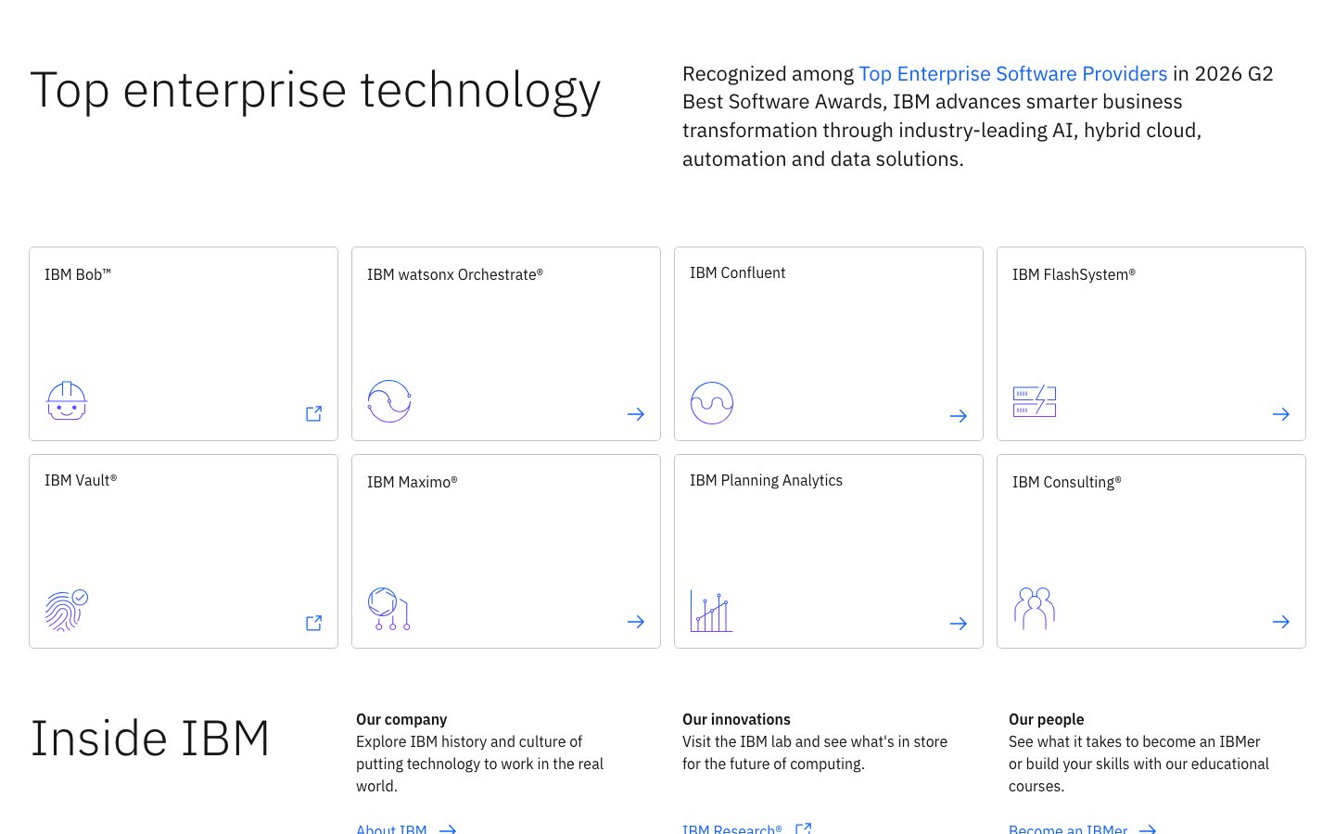Click the IBM Consulting card title

click(x=1067, y=482)
